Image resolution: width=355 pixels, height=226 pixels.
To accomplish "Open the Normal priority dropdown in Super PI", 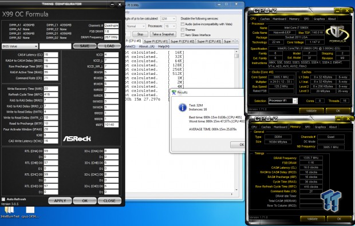I will click(x=135, y=26).
